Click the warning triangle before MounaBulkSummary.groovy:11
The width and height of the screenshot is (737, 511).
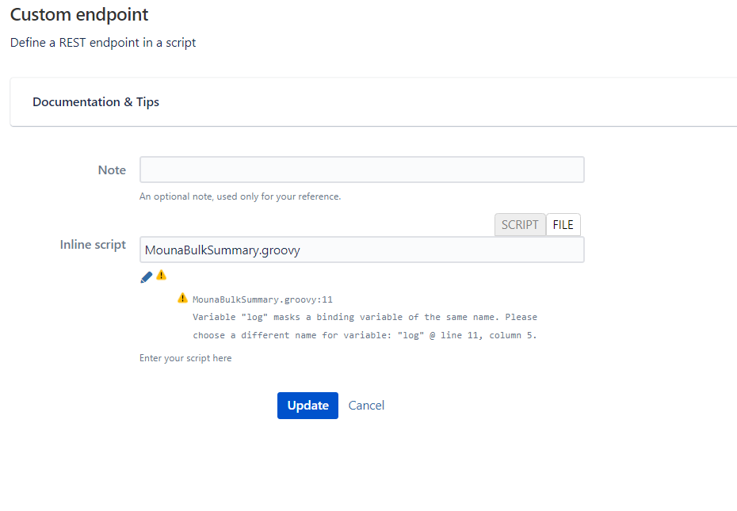click(x=183, y=299)
